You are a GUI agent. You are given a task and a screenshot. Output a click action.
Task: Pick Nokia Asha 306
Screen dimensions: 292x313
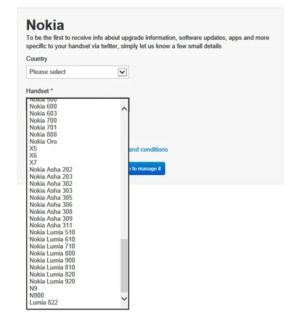(74, 204)
